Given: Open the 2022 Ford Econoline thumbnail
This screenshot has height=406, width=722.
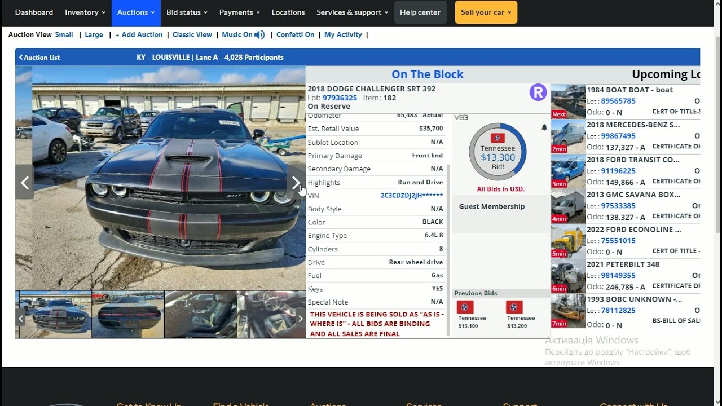Looking at the screenshot, I should click(x=568, y=241).
